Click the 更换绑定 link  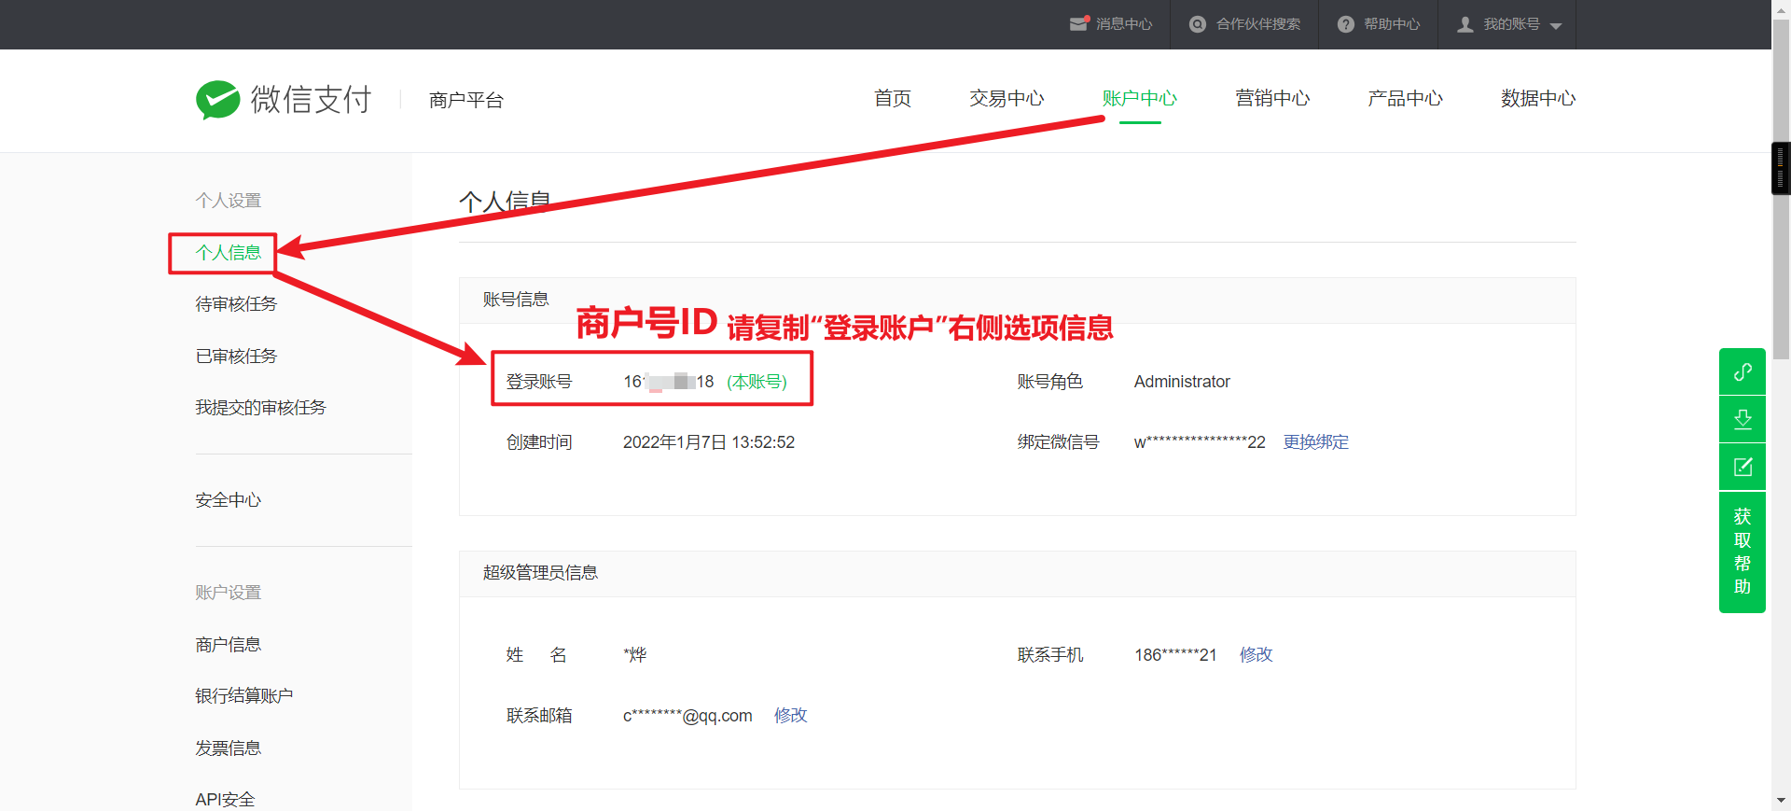click(x=1316, y=442)
